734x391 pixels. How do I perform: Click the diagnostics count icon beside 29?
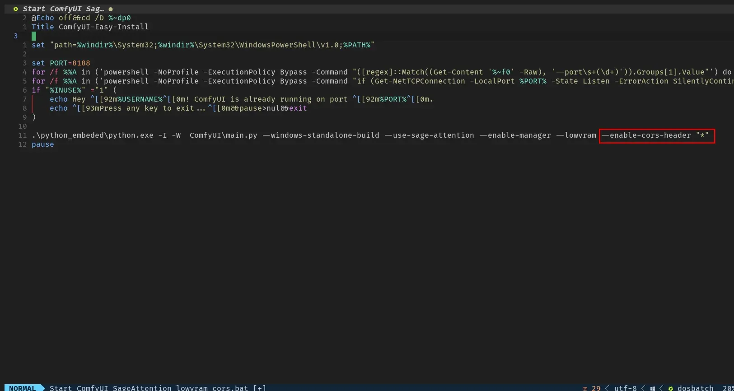[x=585, y=388]
